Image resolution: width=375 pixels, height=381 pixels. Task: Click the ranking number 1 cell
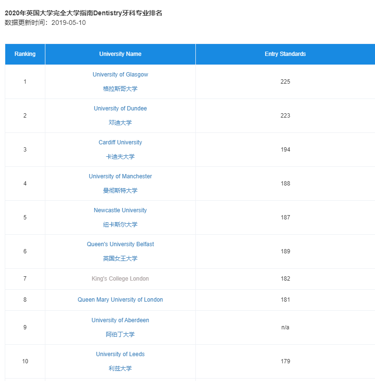pyautogui.click(x=25, y=82)
